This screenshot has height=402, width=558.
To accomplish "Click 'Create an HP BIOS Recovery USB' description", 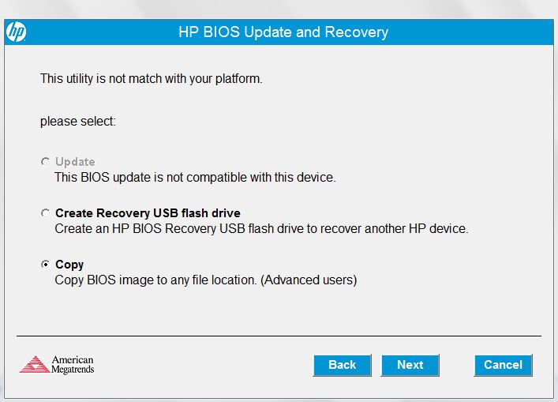I will (261, 228).
